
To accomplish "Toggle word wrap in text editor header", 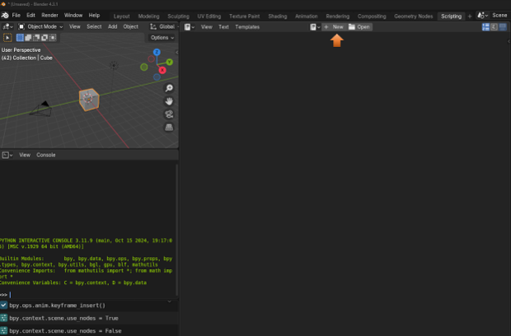I will click(494, 27).
